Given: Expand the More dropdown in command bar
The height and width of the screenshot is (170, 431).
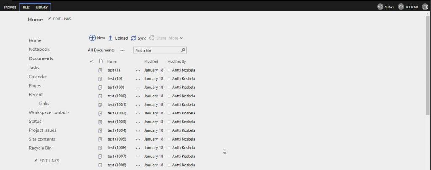Looking at the screenshot, I should tap(176, 38).
